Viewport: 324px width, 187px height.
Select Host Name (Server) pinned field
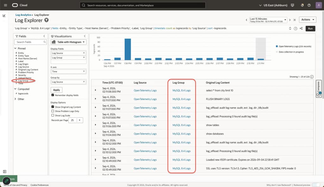click(28, 59)
